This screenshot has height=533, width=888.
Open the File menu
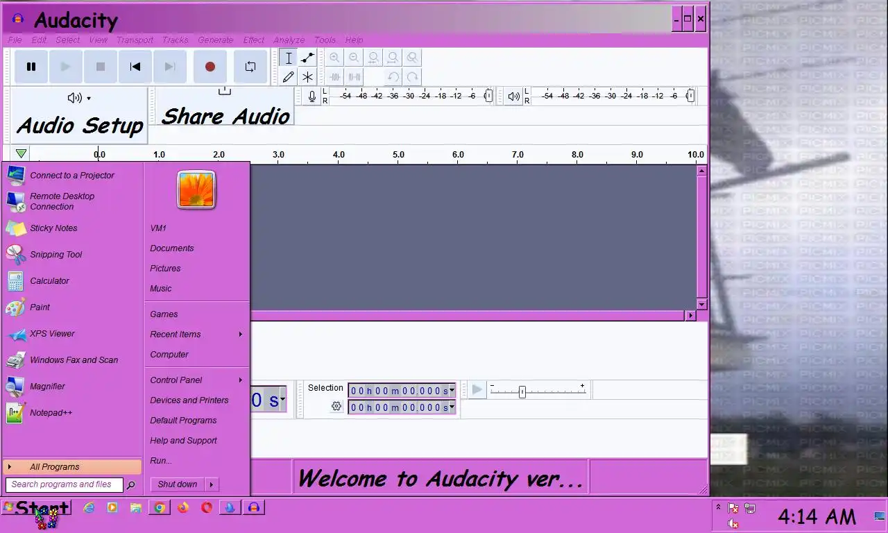point(15,40)
